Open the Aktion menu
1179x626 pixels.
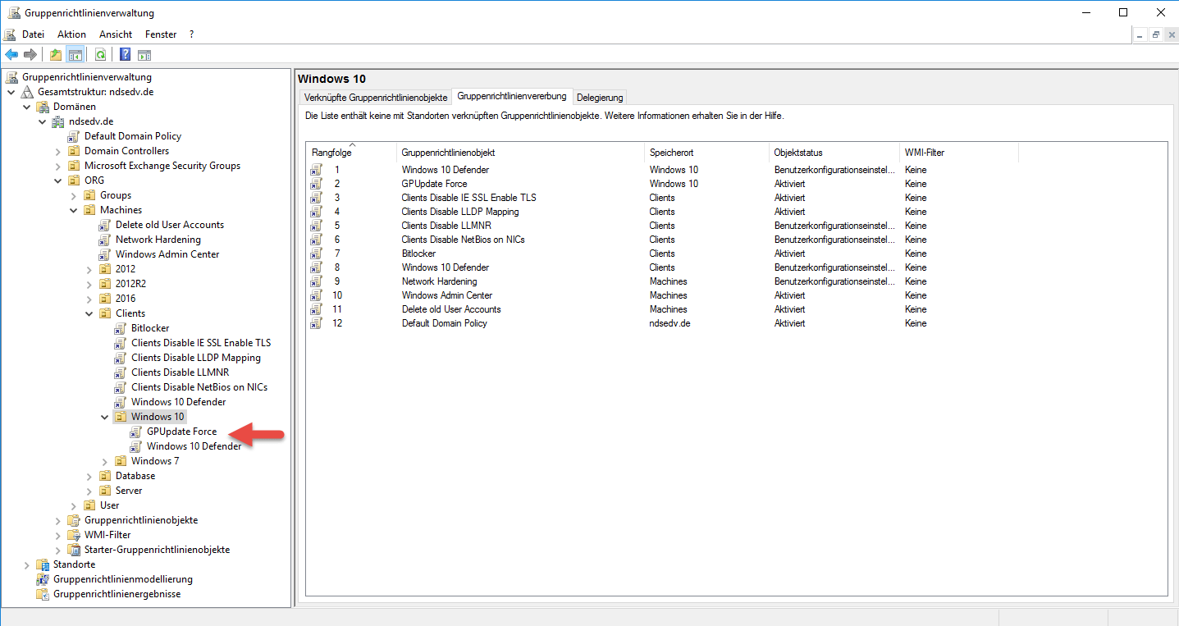tap(71, 34)
